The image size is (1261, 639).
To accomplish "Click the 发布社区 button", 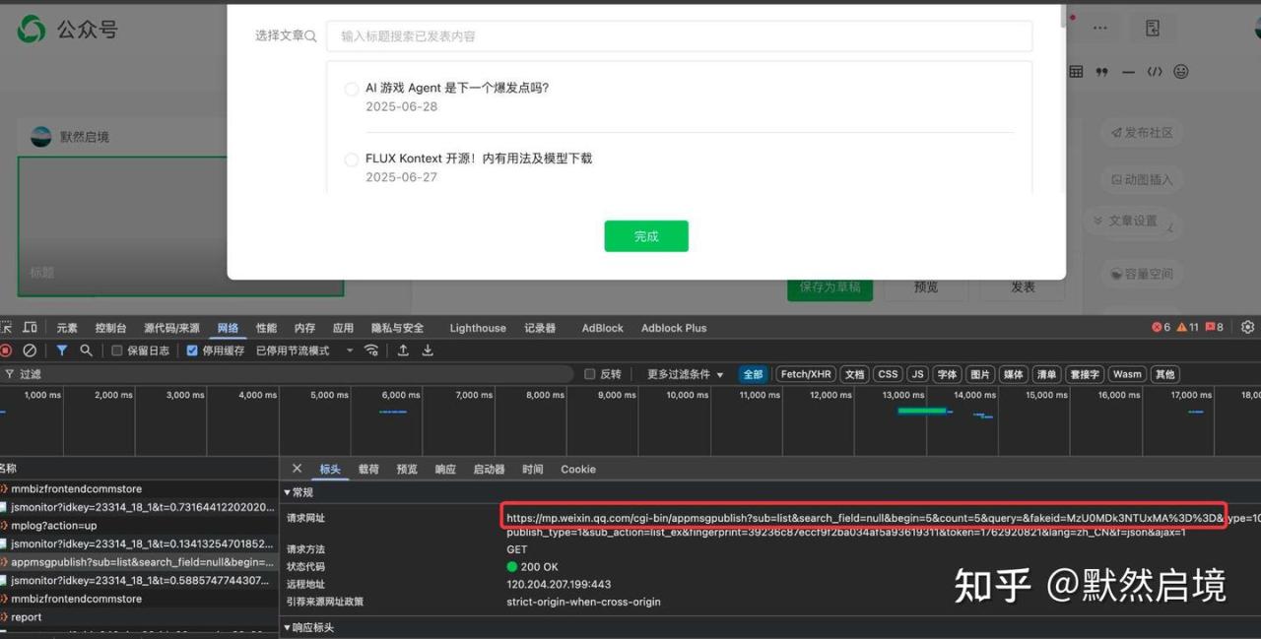I will (1141, 132).
